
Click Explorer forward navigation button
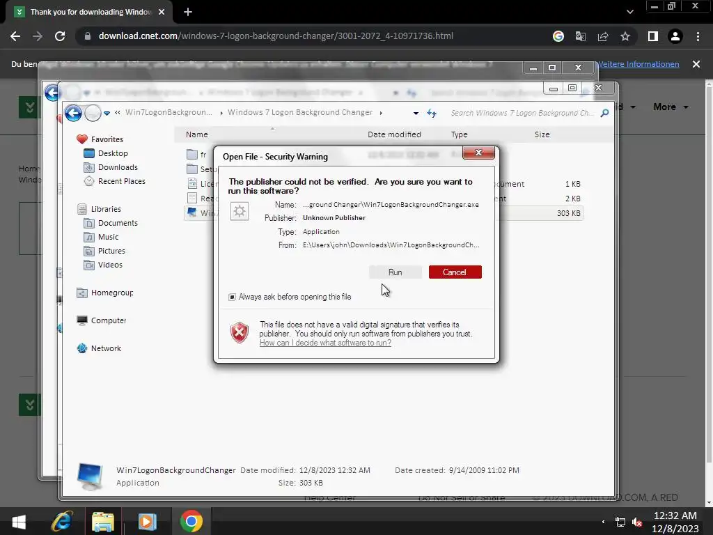93,113
